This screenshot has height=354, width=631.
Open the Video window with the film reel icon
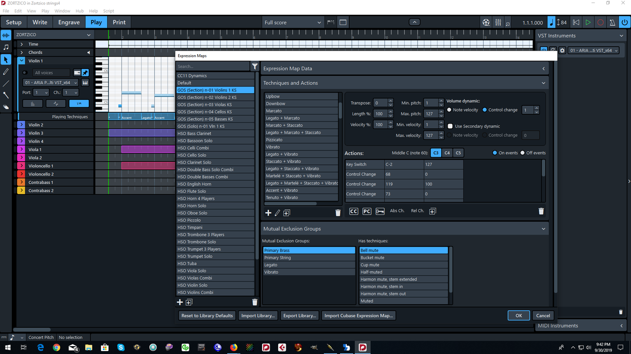click(486, 22)
